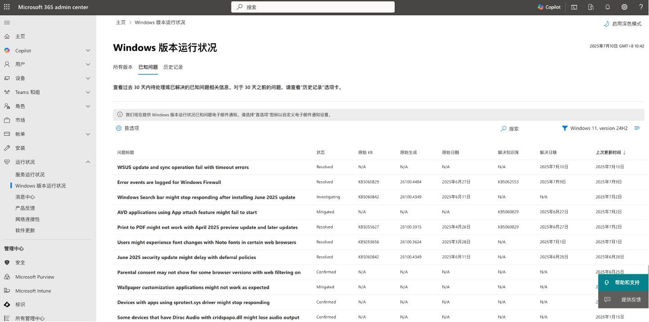649x322 pixels.
Task: Sort by 上次更新时间 column header
Action: coord(611,152)
